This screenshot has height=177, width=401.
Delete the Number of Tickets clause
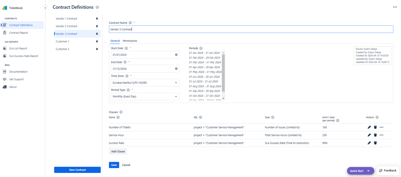[x=375, y=127]
